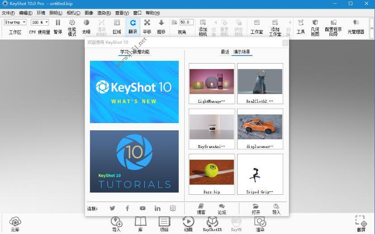Open the 博客 blog link
This screenshot has height=234, width=375.
[201, 209]
